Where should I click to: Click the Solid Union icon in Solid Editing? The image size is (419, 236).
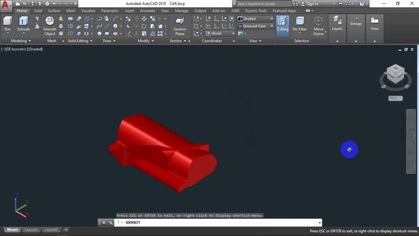click(x=70, y=19)
